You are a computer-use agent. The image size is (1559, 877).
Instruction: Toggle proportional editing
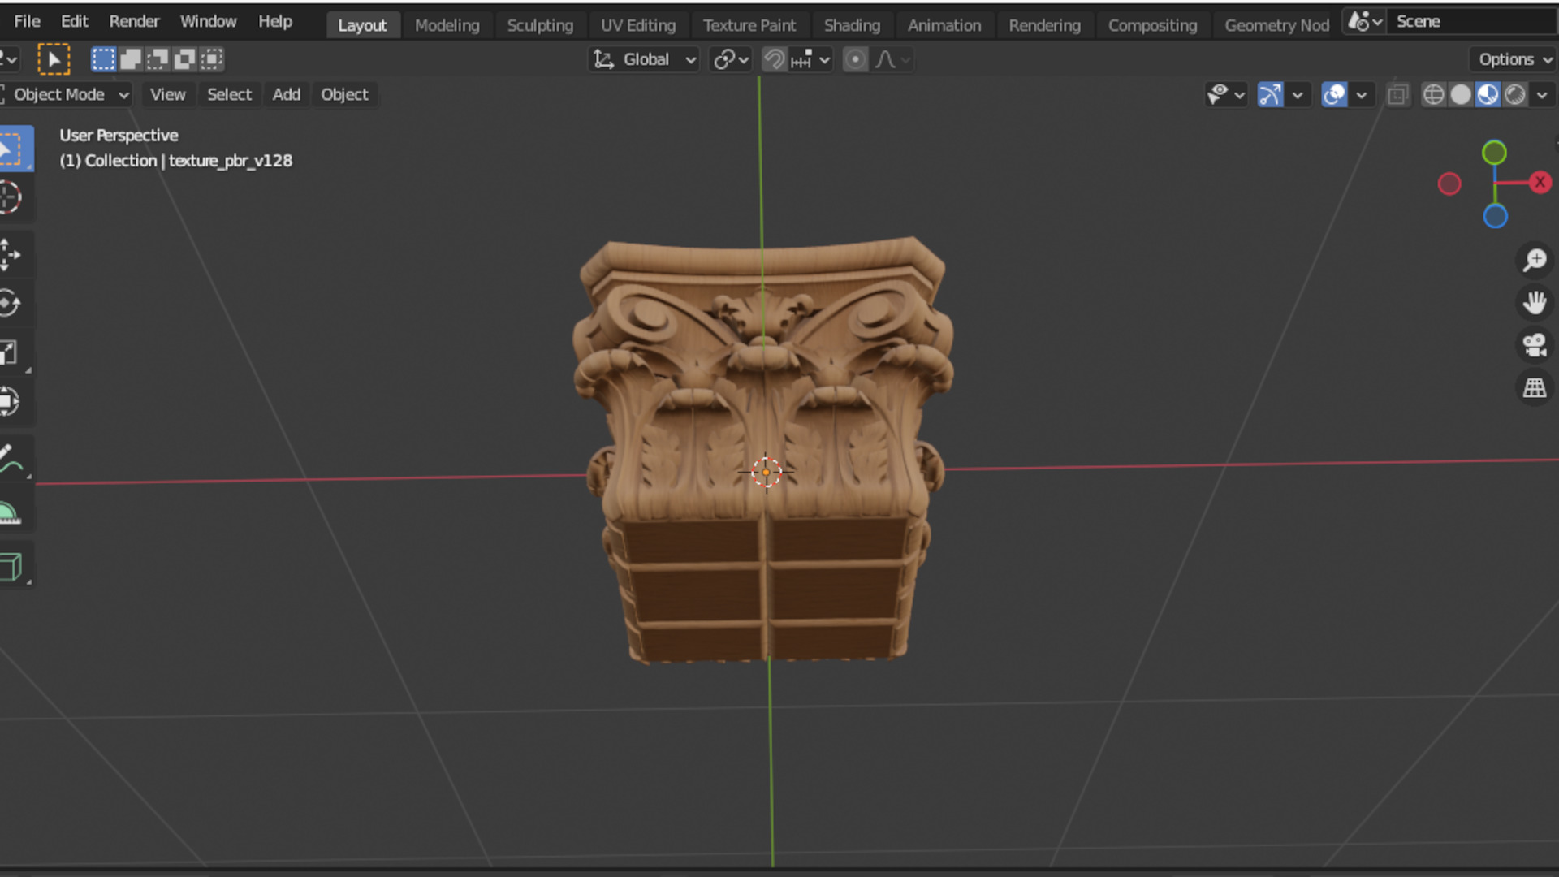[855, 59]
